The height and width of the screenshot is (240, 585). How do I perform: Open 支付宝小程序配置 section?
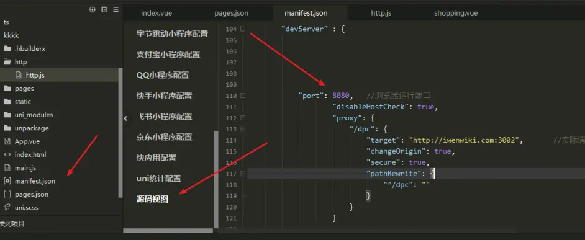click(168, 55)
